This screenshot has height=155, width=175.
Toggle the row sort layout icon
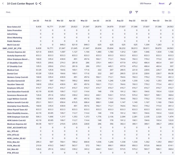point(169,12)
